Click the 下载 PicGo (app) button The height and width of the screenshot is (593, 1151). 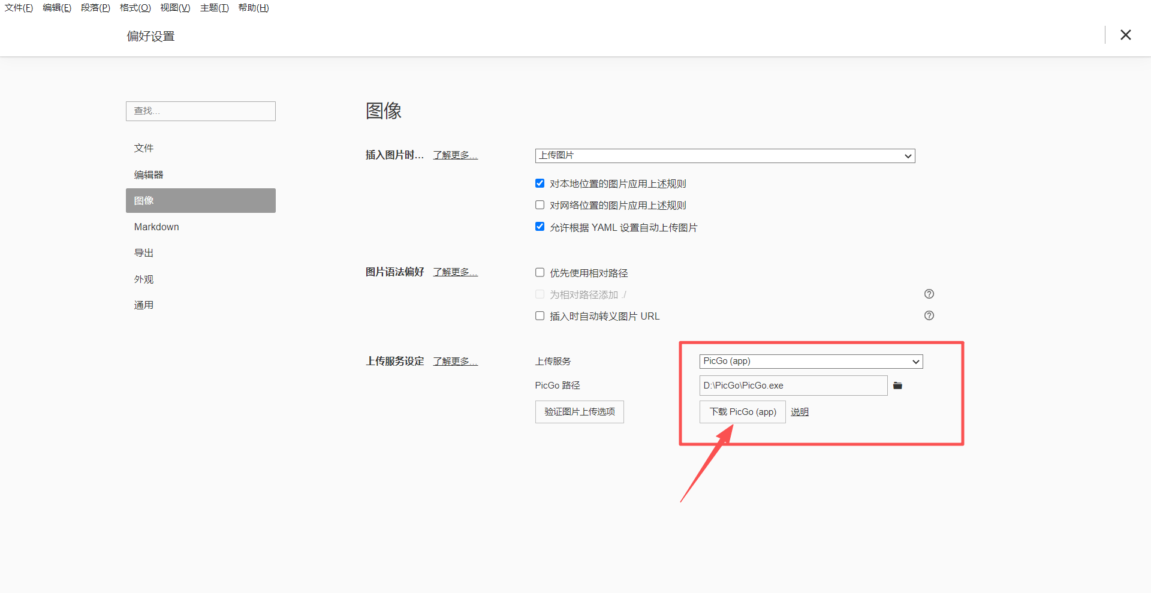742,412
